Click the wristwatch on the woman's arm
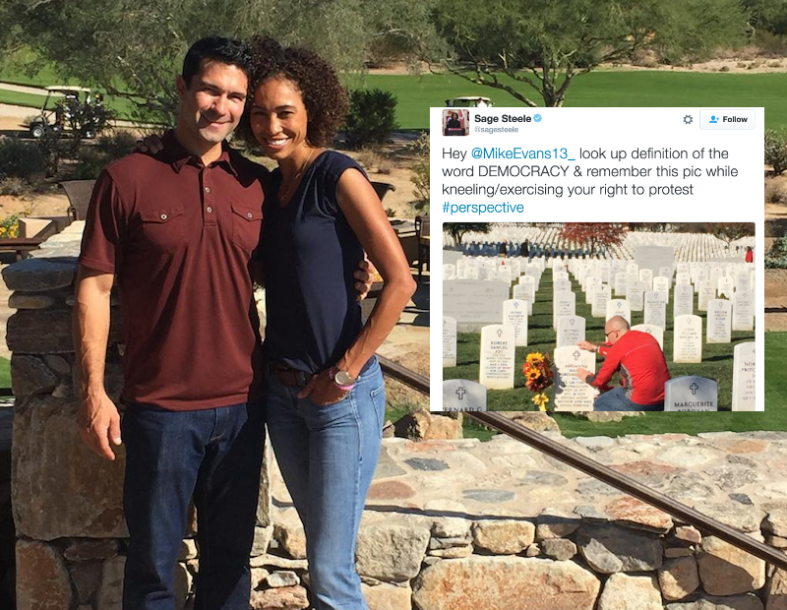This screenshot has width=787, height=610. [x=343, y=378]
